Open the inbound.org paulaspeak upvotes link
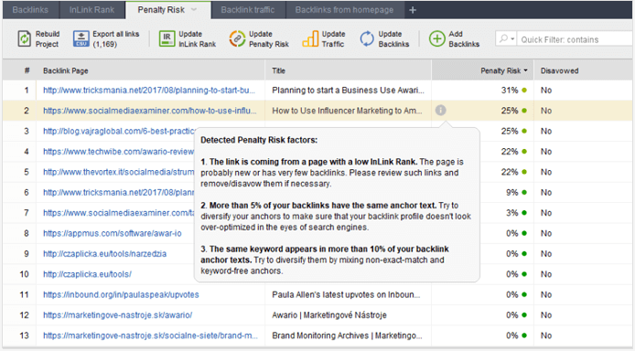Viewport: 635px width, 351px height. coord(121,295)
